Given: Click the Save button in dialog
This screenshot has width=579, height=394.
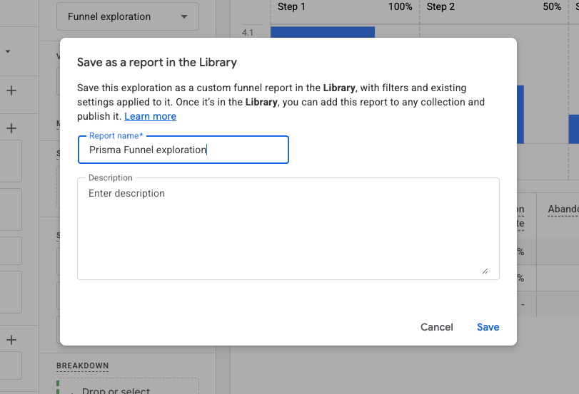Looking at the screenshot, I should (x=488, y=327).
